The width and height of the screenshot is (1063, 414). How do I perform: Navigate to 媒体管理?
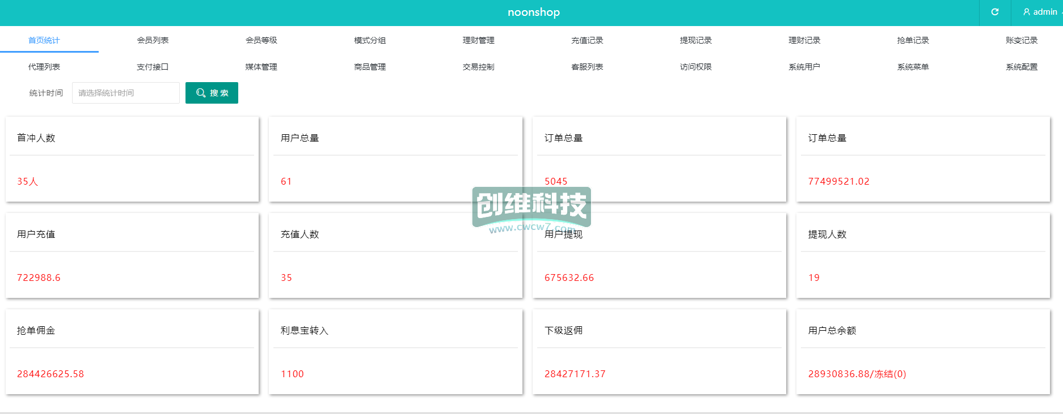coord(261,67)
